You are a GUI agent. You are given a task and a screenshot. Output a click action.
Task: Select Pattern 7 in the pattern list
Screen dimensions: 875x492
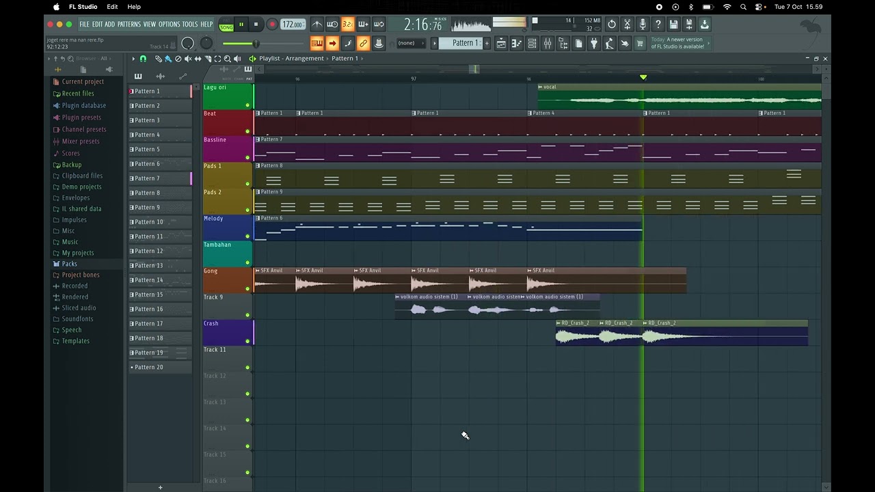pos(160,178)
